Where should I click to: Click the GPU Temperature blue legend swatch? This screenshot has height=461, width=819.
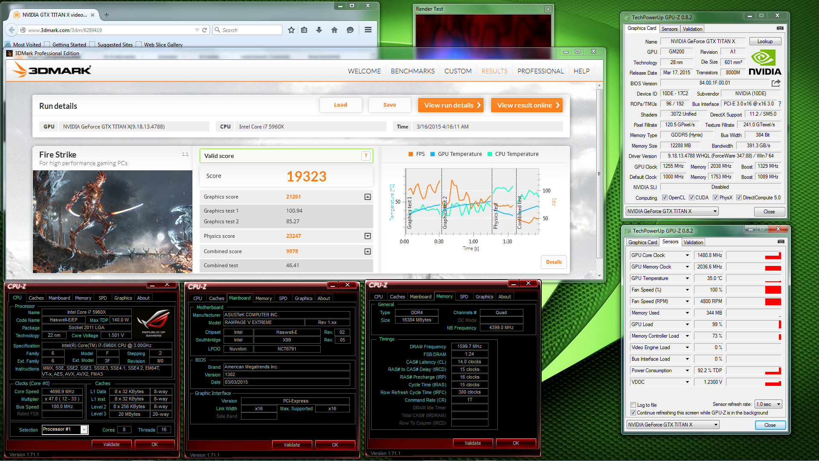point(433,154)
